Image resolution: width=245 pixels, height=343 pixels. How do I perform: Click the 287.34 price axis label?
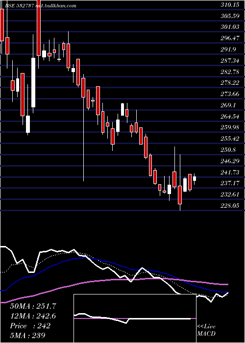click(230, 61)
